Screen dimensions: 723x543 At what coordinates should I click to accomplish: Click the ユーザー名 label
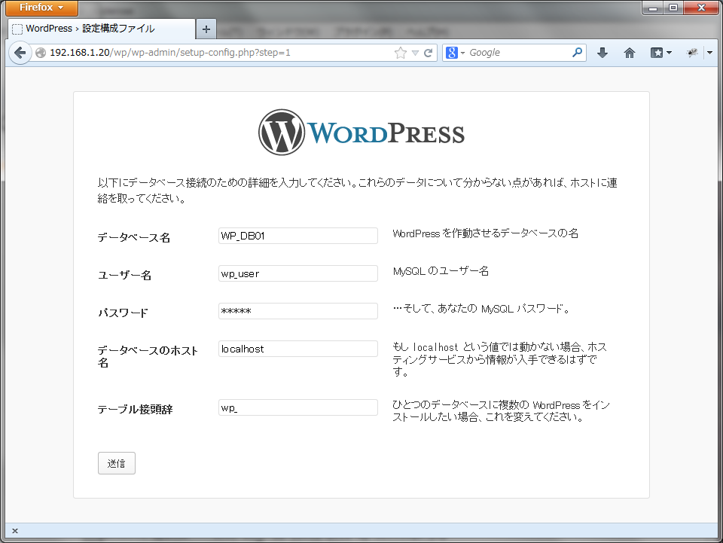click(x=124, y=276)
